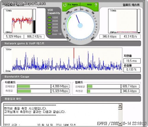Click the download level vertical black bar
Image resolution: width=148 pixels, height=127 pixels.
(34, 21)
